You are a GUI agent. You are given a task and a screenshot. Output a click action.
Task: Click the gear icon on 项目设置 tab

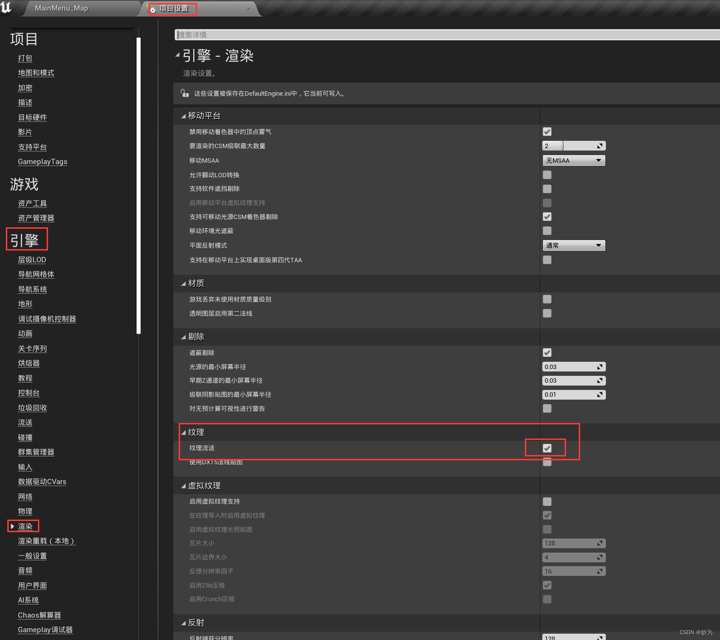click(153, 10)
